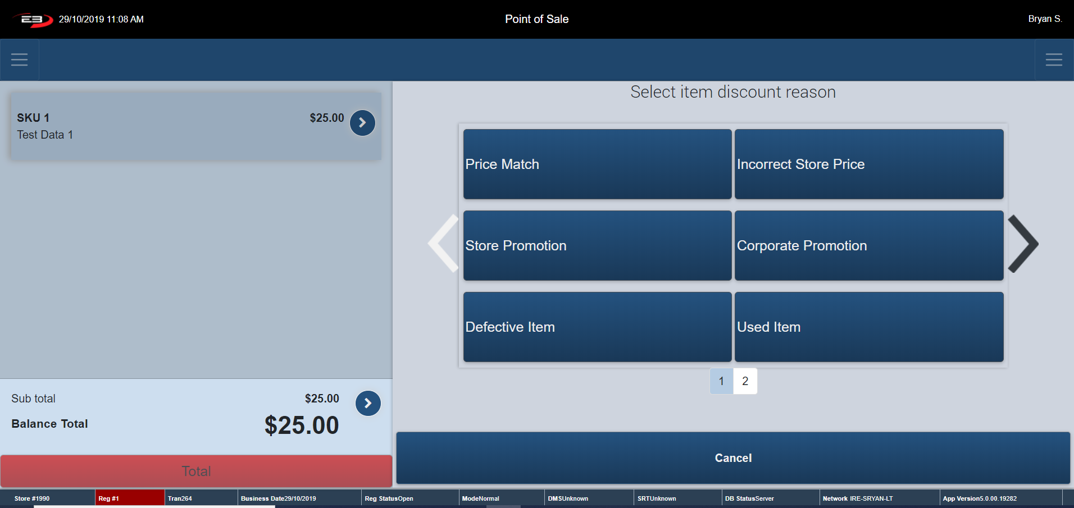1074x508 pixels.
Task: Select the SKU 1 Test Data line item
Action: tap(169, 126)
